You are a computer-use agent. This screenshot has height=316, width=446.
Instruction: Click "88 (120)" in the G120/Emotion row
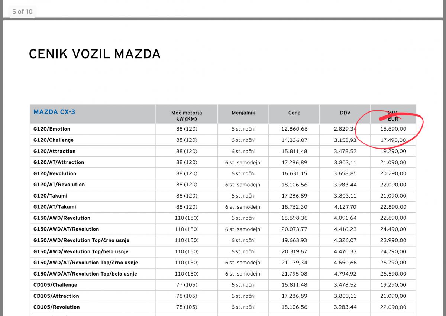click(187, 129)
